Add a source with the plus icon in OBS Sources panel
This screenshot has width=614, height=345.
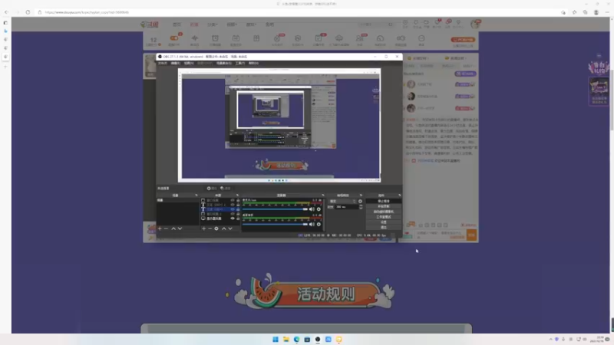(203, 228)
